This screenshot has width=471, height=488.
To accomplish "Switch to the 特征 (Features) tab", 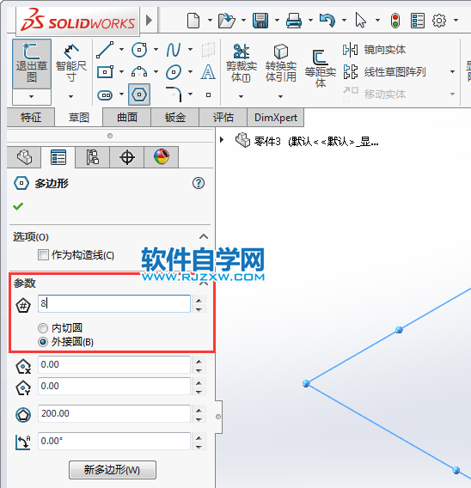I will 31,118.
